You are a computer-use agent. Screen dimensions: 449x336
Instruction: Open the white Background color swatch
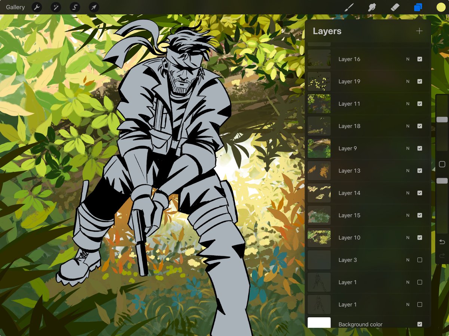point(319,323)
